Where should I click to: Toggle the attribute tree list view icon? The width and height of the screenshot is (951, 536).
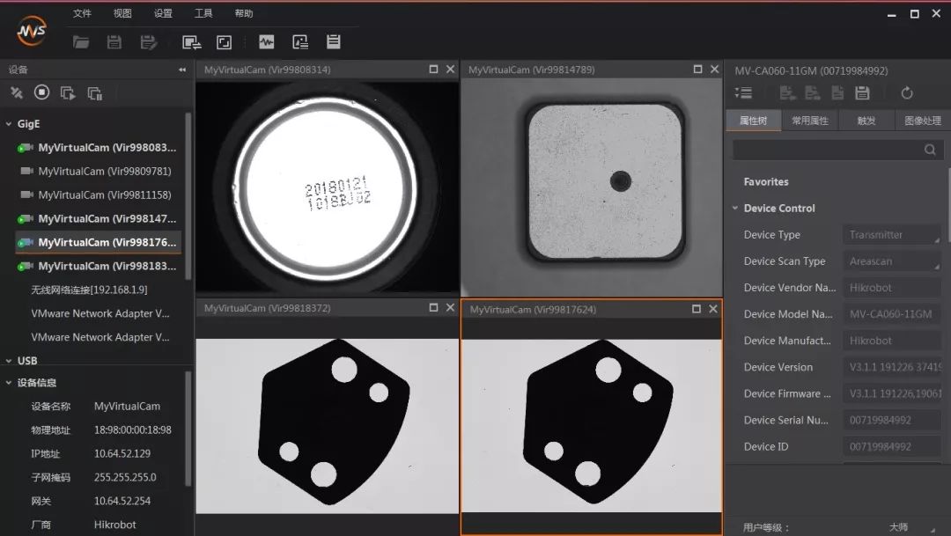pyautogui.click(x=743, y=93)
